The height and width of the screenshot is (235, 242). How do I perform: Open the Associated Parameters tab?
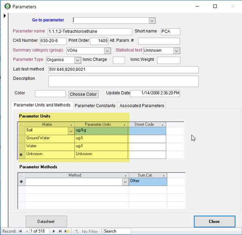(x=142, y=106)
